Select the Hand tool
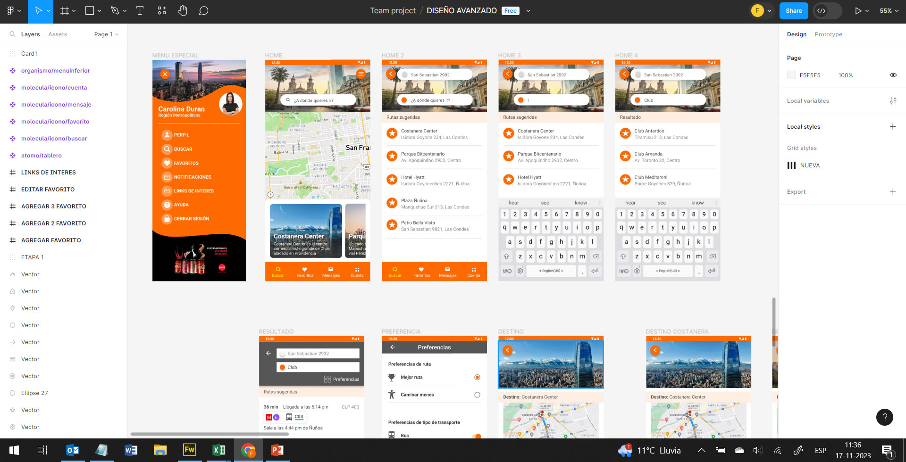Image resolution: width=906 pixels, height=462 pixels. [183, 11]
